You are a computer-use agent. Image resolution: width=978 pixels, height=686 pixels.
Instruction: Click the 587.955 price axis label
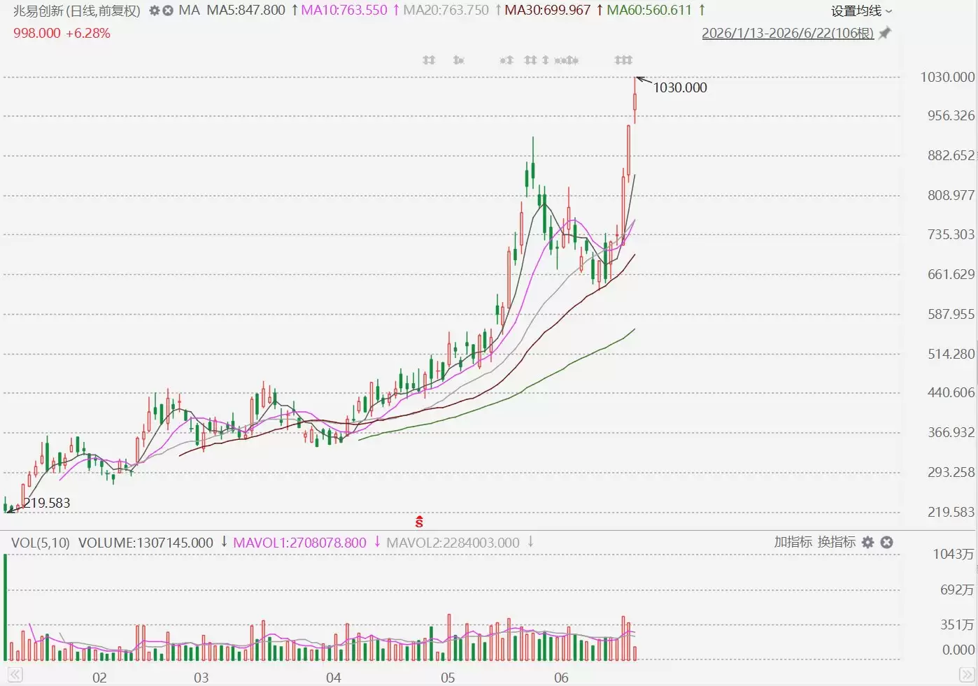951,315
